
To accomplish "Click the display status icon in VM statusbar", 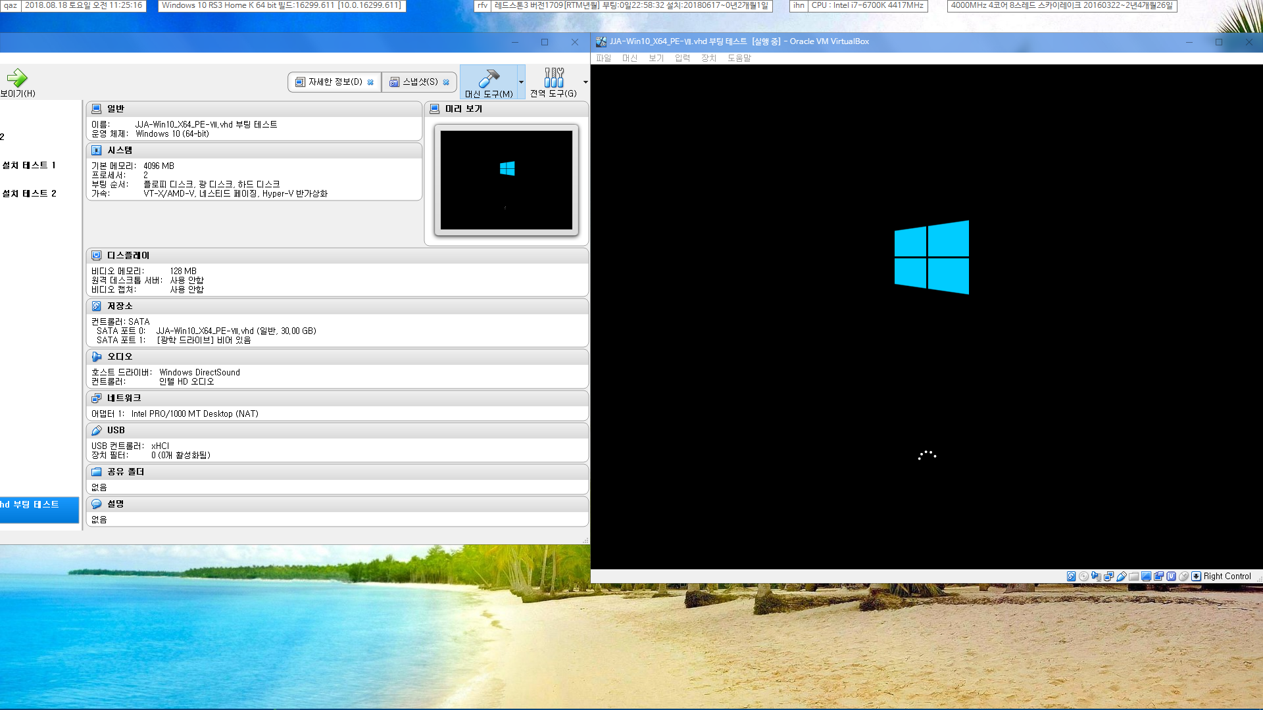I will coord(1146,577).
